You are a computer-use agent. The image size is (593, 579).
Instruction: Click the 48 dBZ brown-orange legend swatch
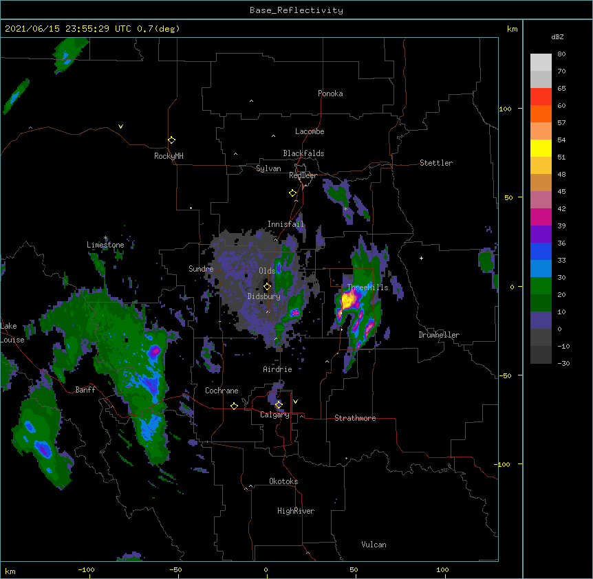coord(541,182)
